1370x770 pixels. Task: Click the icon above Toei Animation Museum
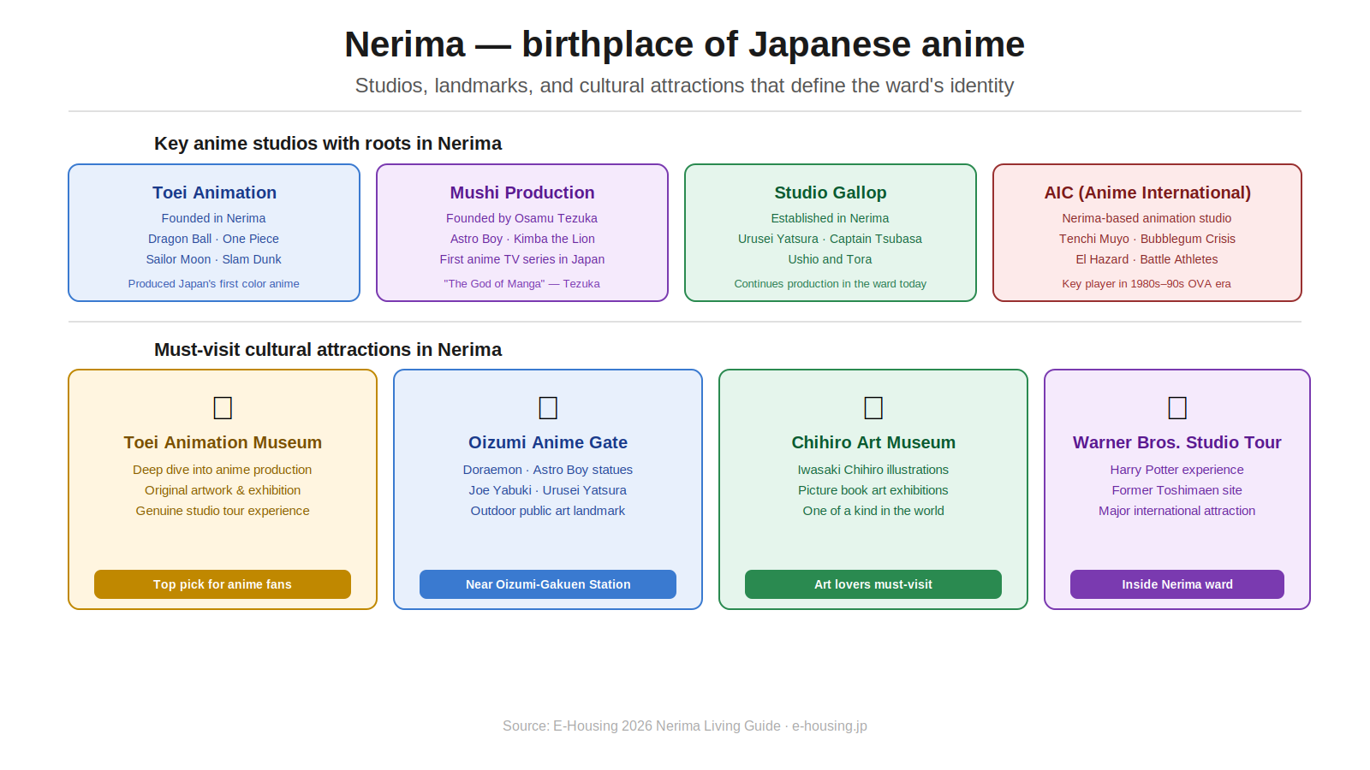pyautogui.click(x=223, y=407)
